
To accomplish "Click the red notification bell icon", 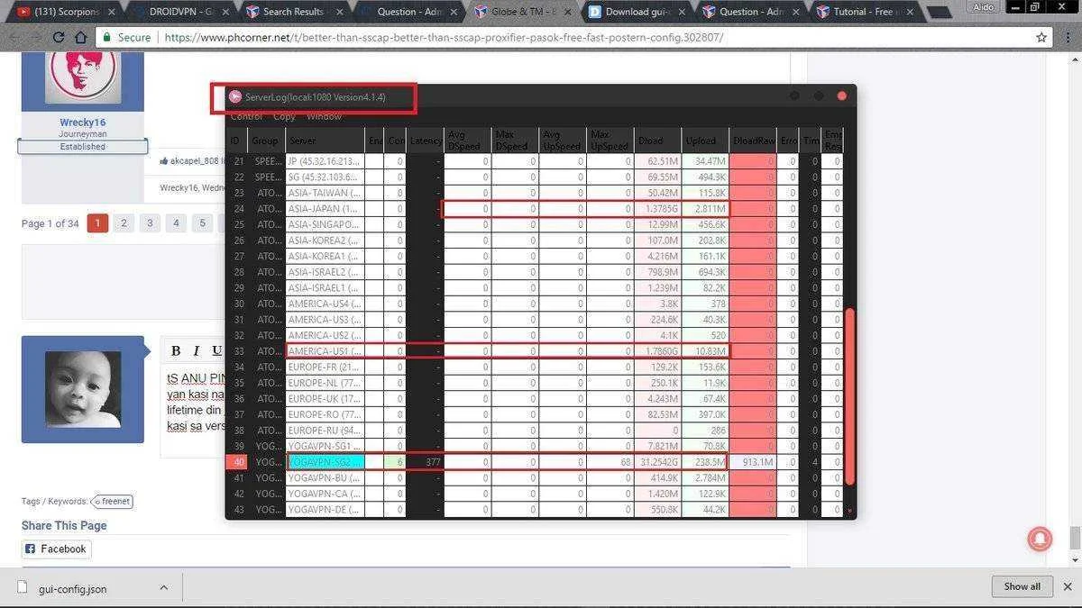I will coord(1040,538).
